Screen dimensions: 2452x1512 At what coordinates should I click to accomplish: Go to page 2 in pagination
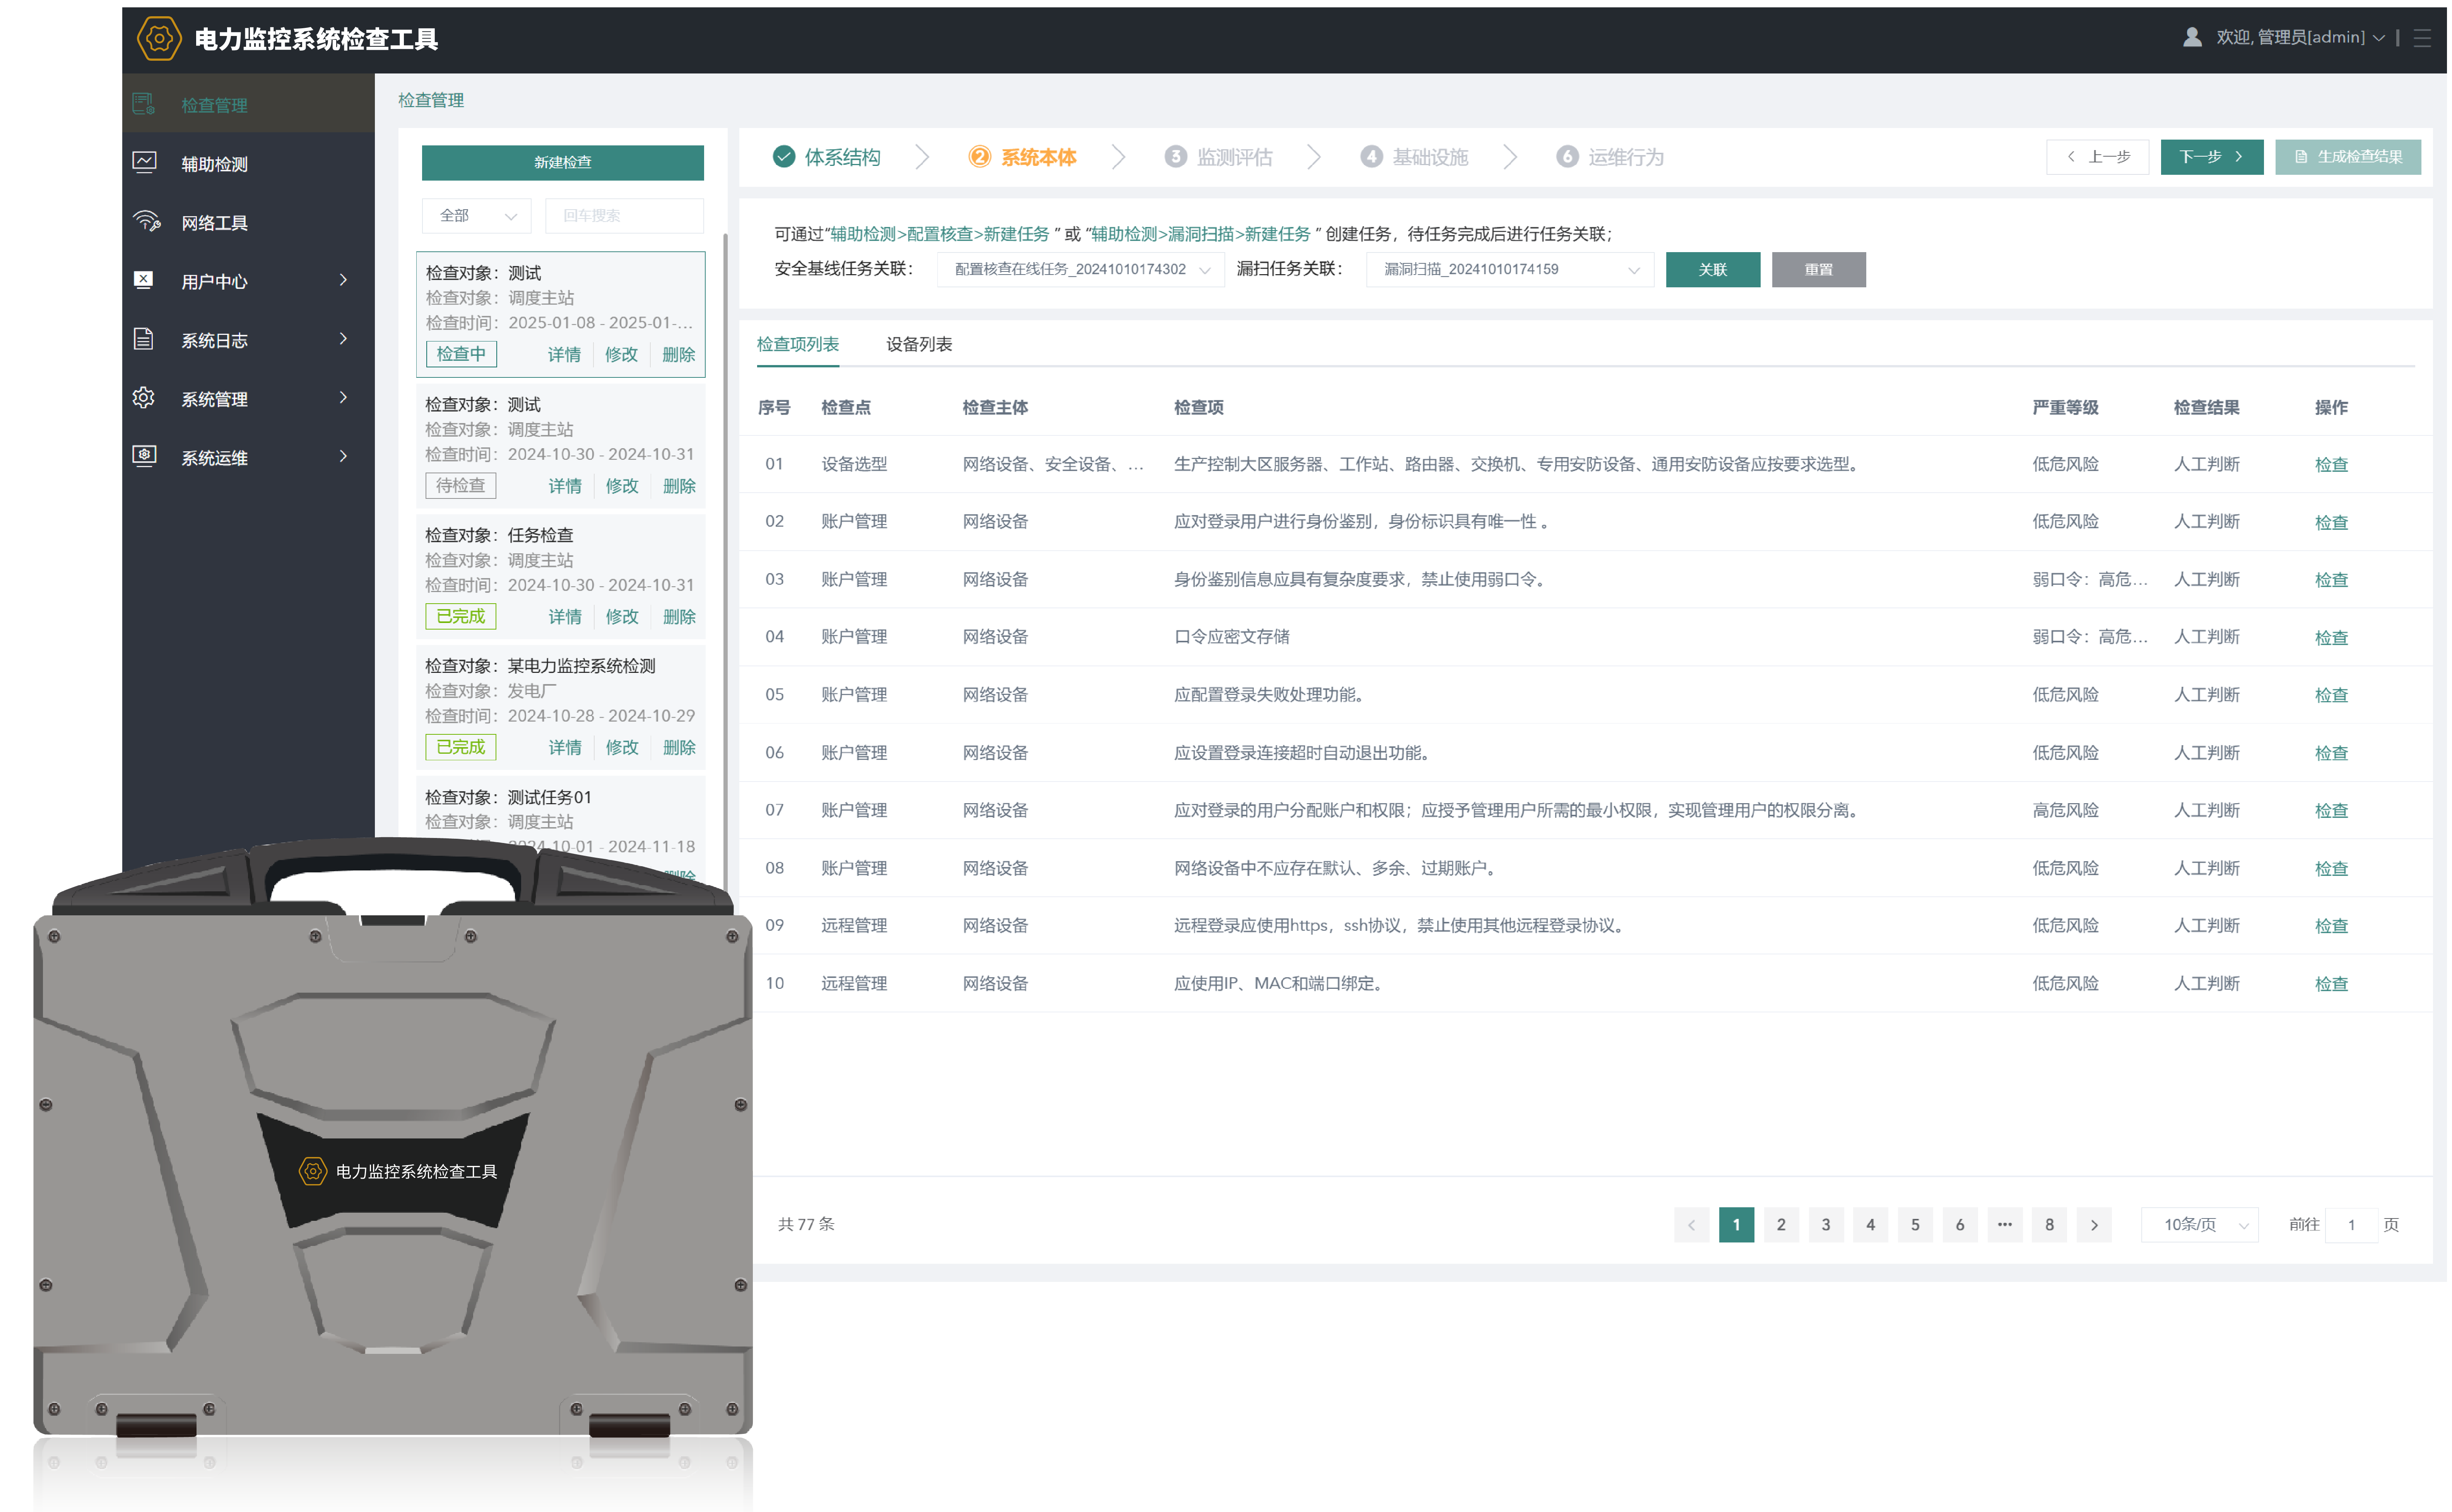pos(1781,1225)
